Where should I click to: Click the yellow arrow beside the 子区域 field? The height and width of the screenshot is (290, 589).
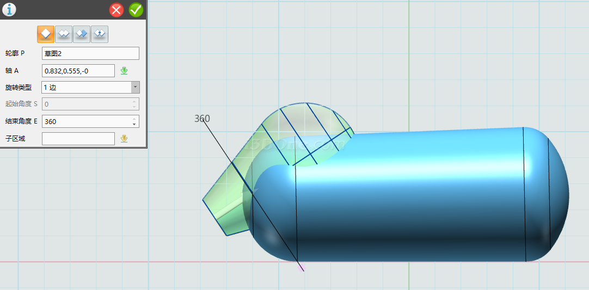124,139
